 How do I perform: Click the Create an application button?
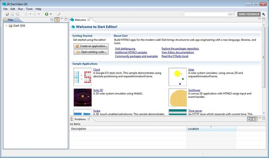[91, 46]
